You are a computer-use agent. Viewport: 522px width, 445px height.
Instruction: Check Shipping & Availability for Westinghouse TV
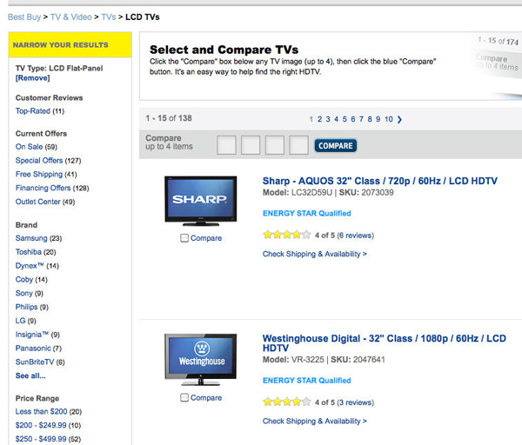(x=314, y=422)
